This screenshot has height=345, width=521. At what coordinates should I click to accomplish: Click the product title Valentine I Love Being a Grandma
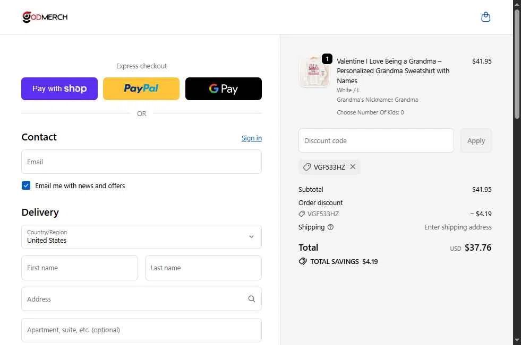(x=393, y=71)
